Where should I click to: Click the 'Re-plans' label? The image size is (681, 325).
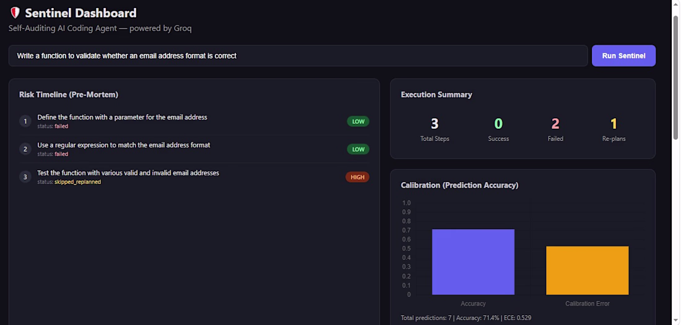tap(614, 139)
